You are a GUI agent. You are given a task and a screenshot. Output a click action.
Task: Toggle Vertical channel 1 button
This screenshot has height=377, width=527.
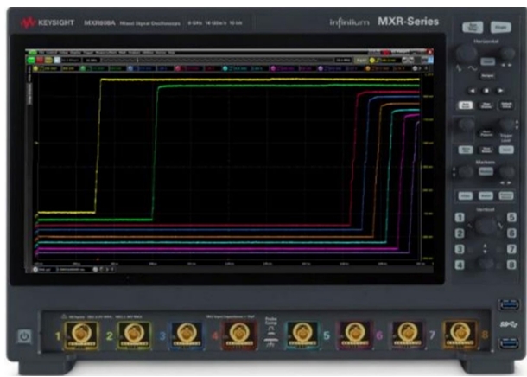[460, 217]
